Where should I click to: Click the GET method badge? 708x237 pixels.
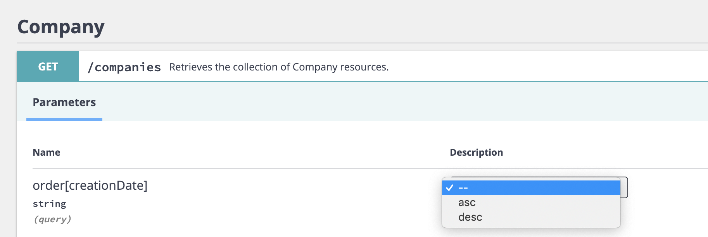click(x=48, y=67)
